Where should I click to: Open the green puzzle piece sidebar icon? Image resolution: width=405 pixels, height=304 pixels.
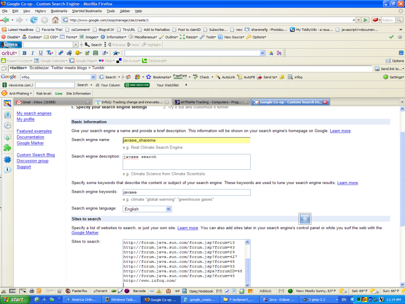click(8, 148)
